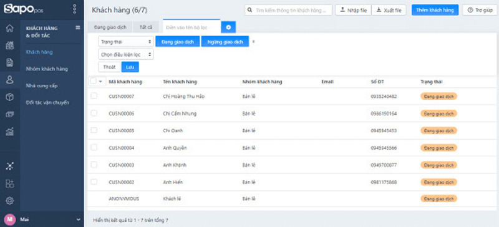Click the Số ĐT column header
Viewport: 499px width, 227px height.
click(x=377, y=82)
